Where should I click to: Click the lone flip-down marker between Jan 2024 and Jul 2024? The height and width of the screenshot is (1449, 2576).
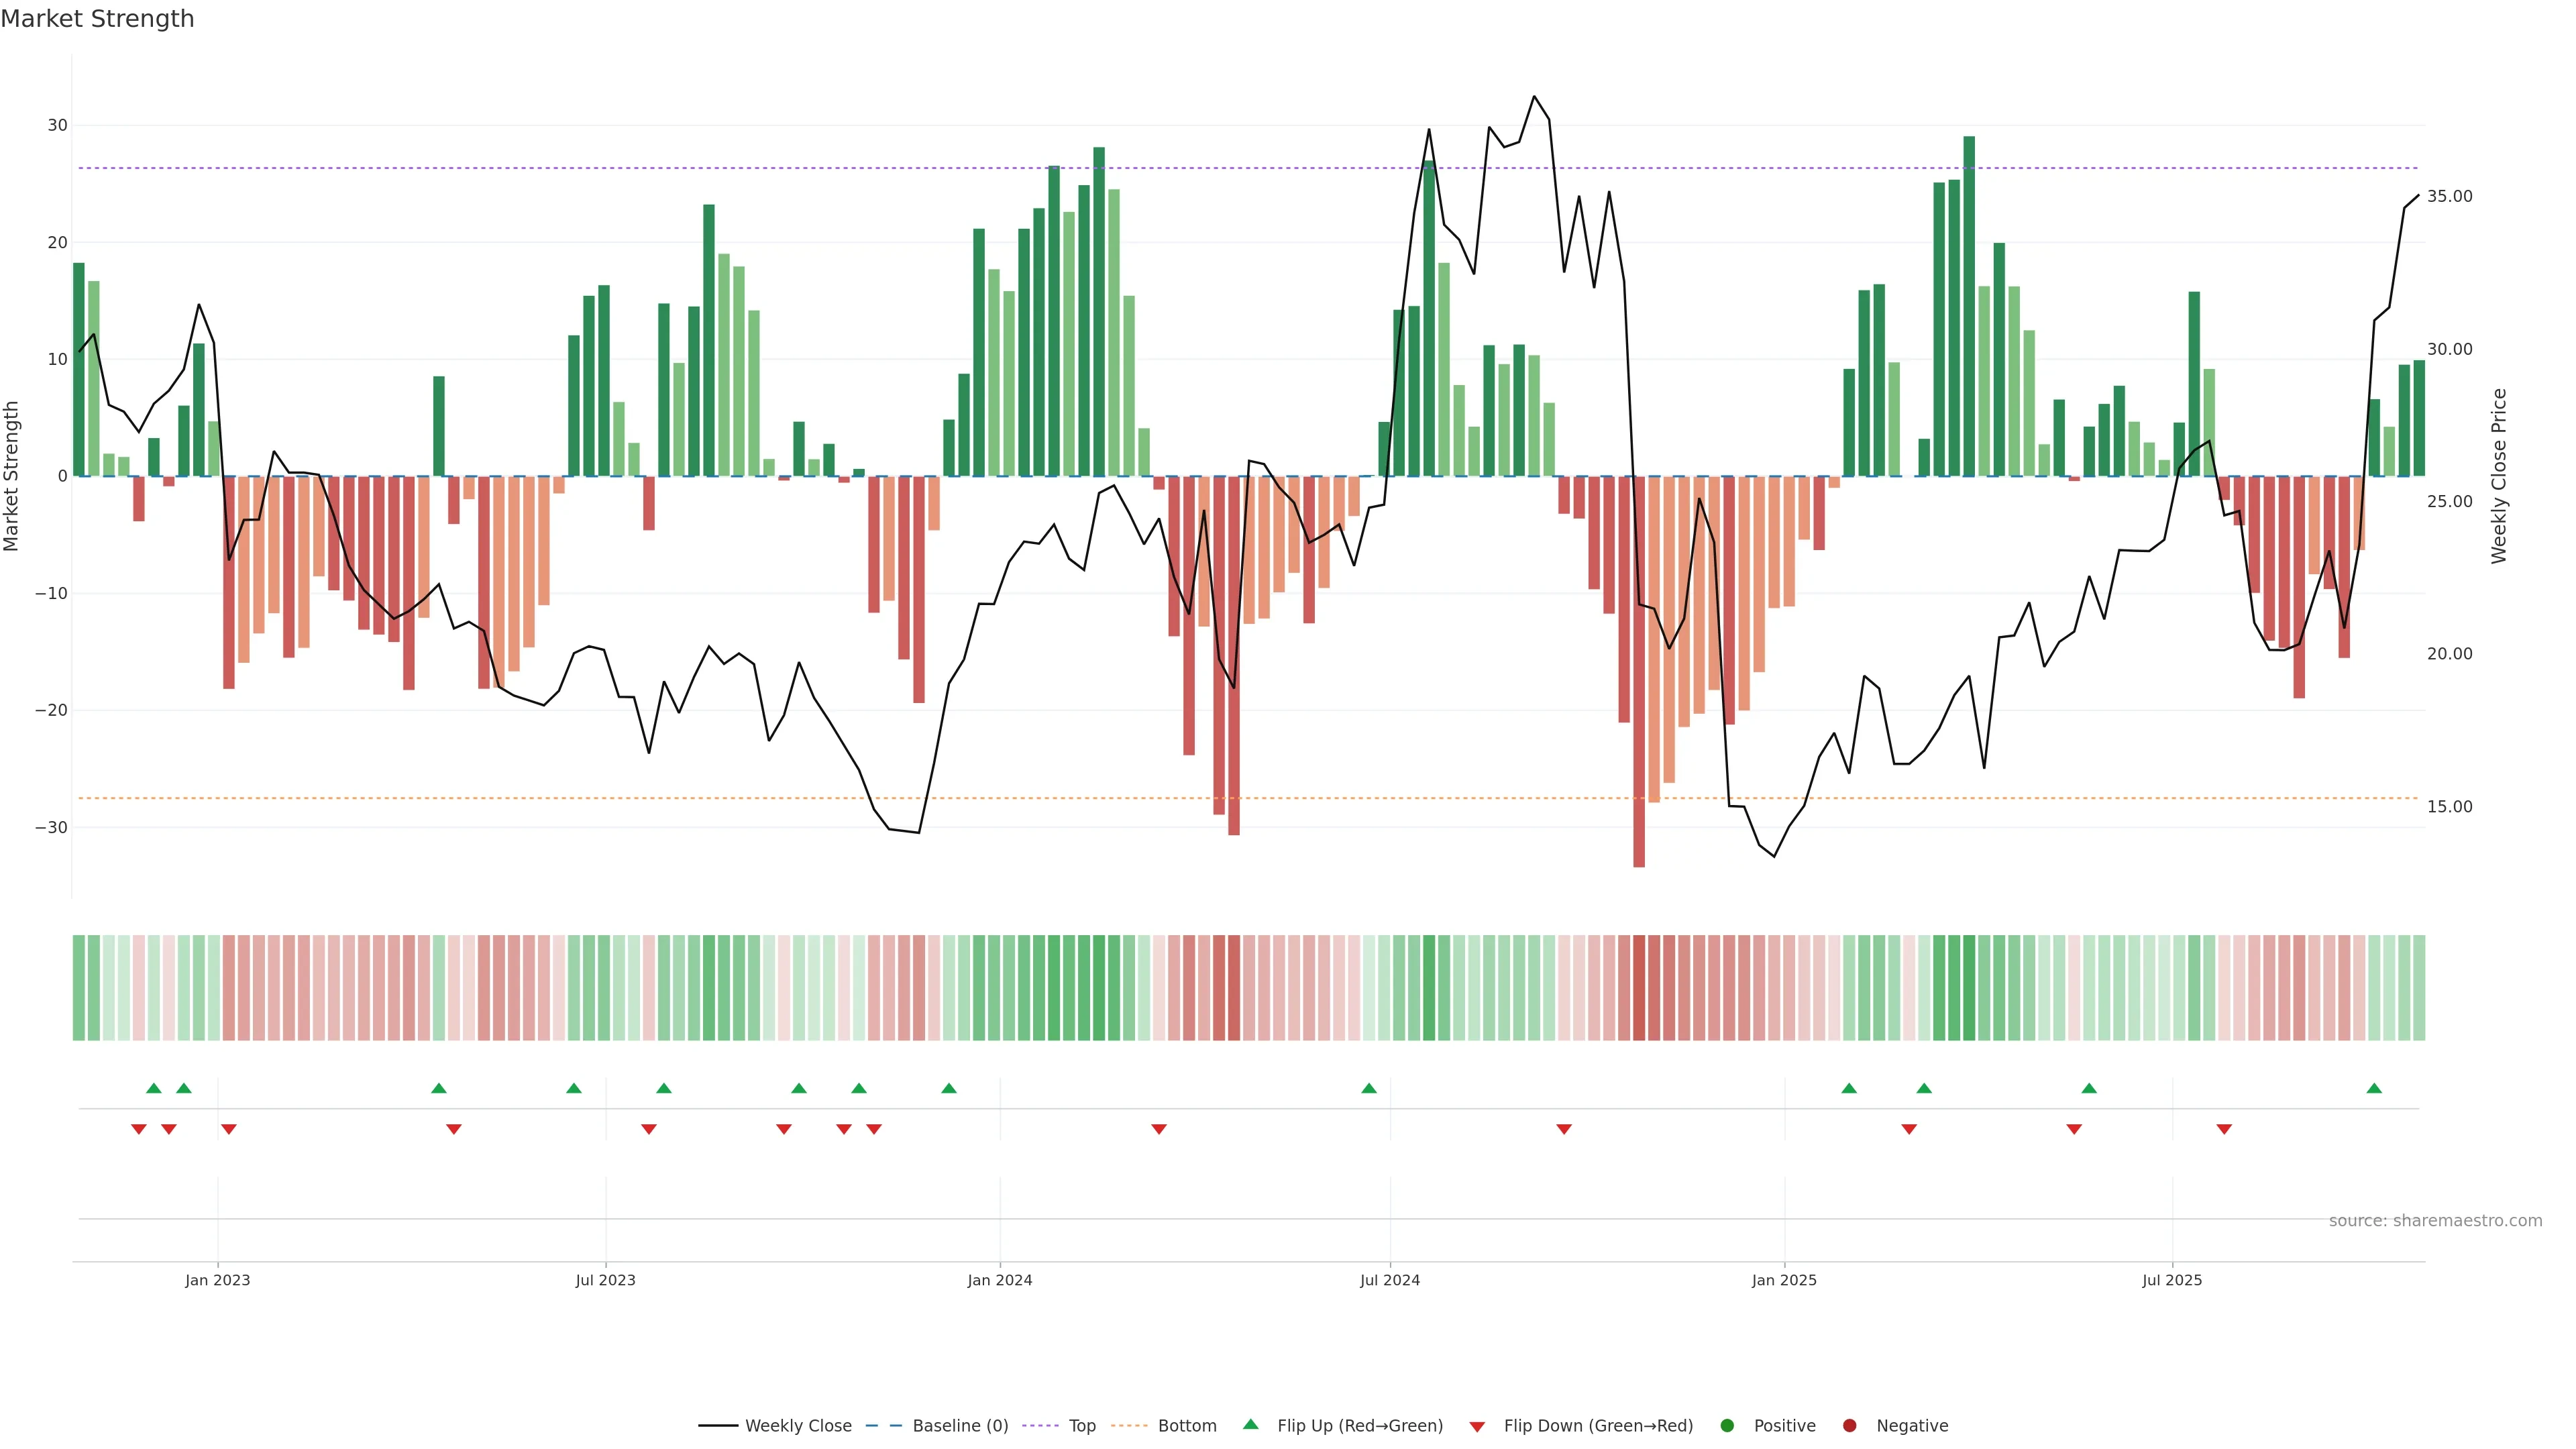[x=1159, y=1129]
